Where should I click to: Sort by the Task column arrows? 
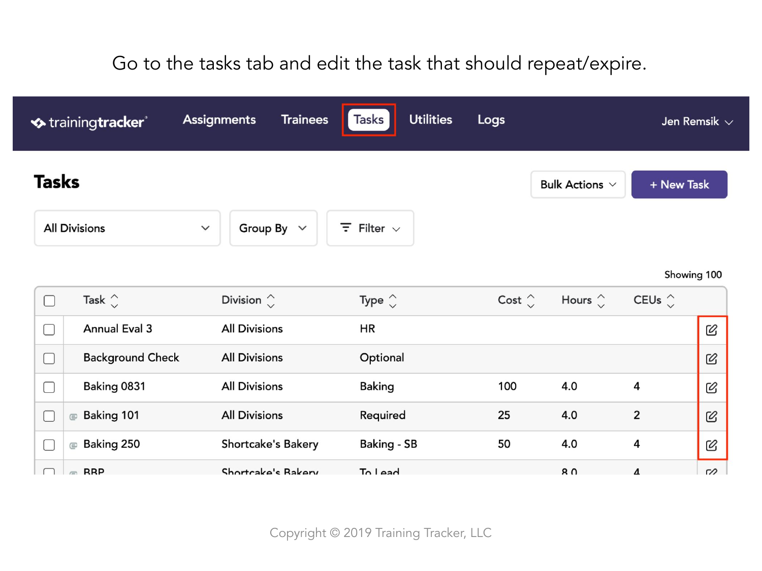(114, 301)
